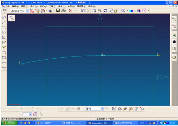Select the Line tool in left toolbar

4,22
